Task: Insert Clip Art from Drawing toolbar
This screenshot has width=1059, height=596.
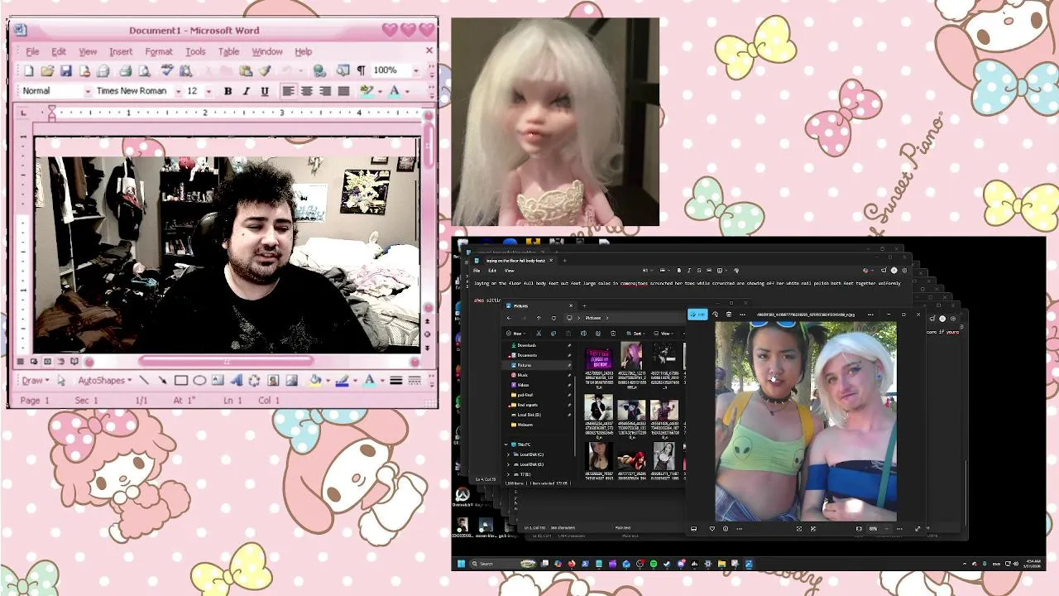Action: click(273, 381)
